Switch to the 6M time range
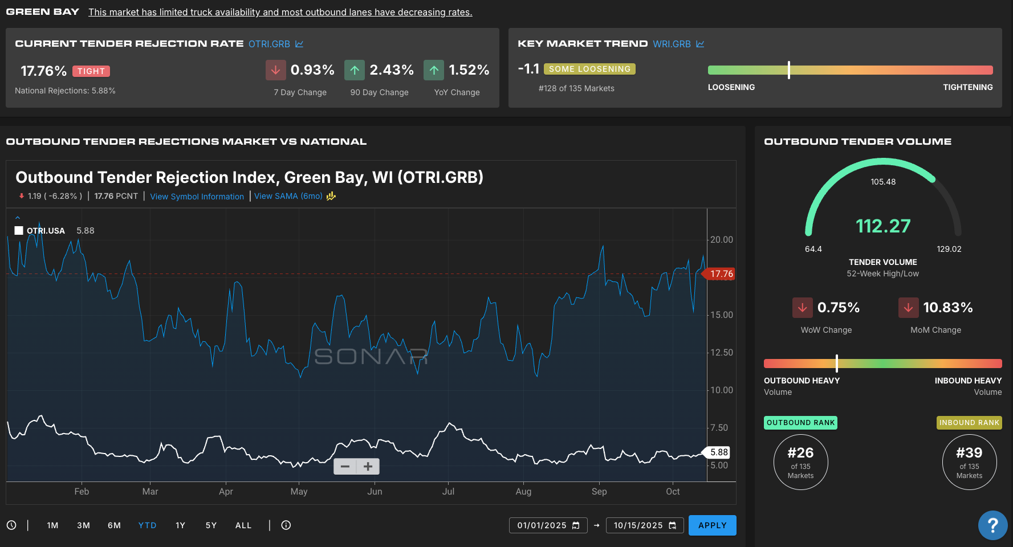The image size is (1013, 547). tap(114, 525)
